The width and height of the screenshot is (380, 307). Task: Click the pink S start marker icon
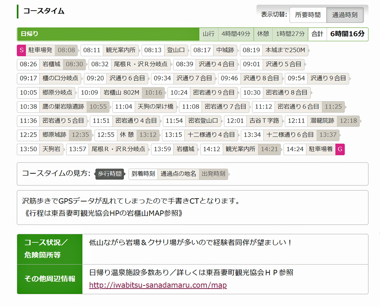point(21,50)
